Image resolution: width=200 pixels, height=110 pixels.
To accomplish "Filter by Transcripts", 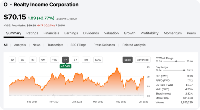I will [55, 45].
